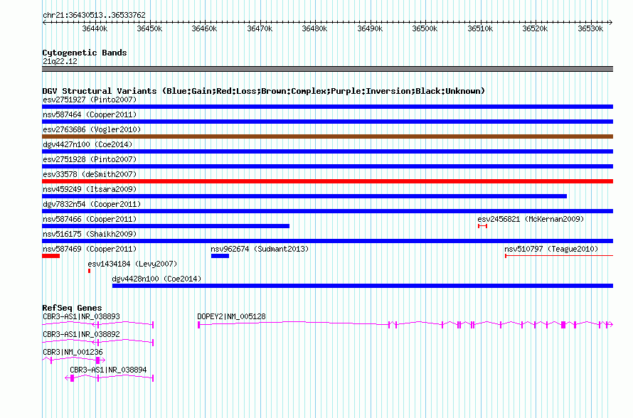Select the nsv587466 (Cooper2011) blue bar
Screen dimensions: 633x418
[x=166, y=226]
